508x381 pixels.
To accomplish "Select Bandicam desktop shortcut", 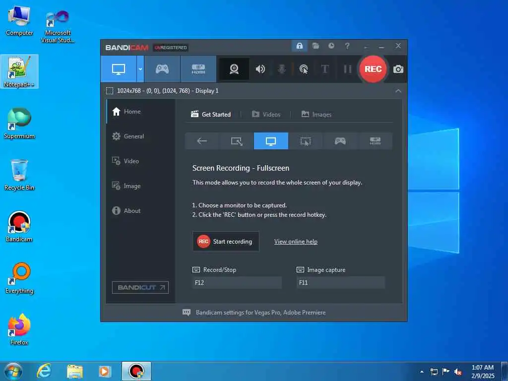I will coord(19,226).
